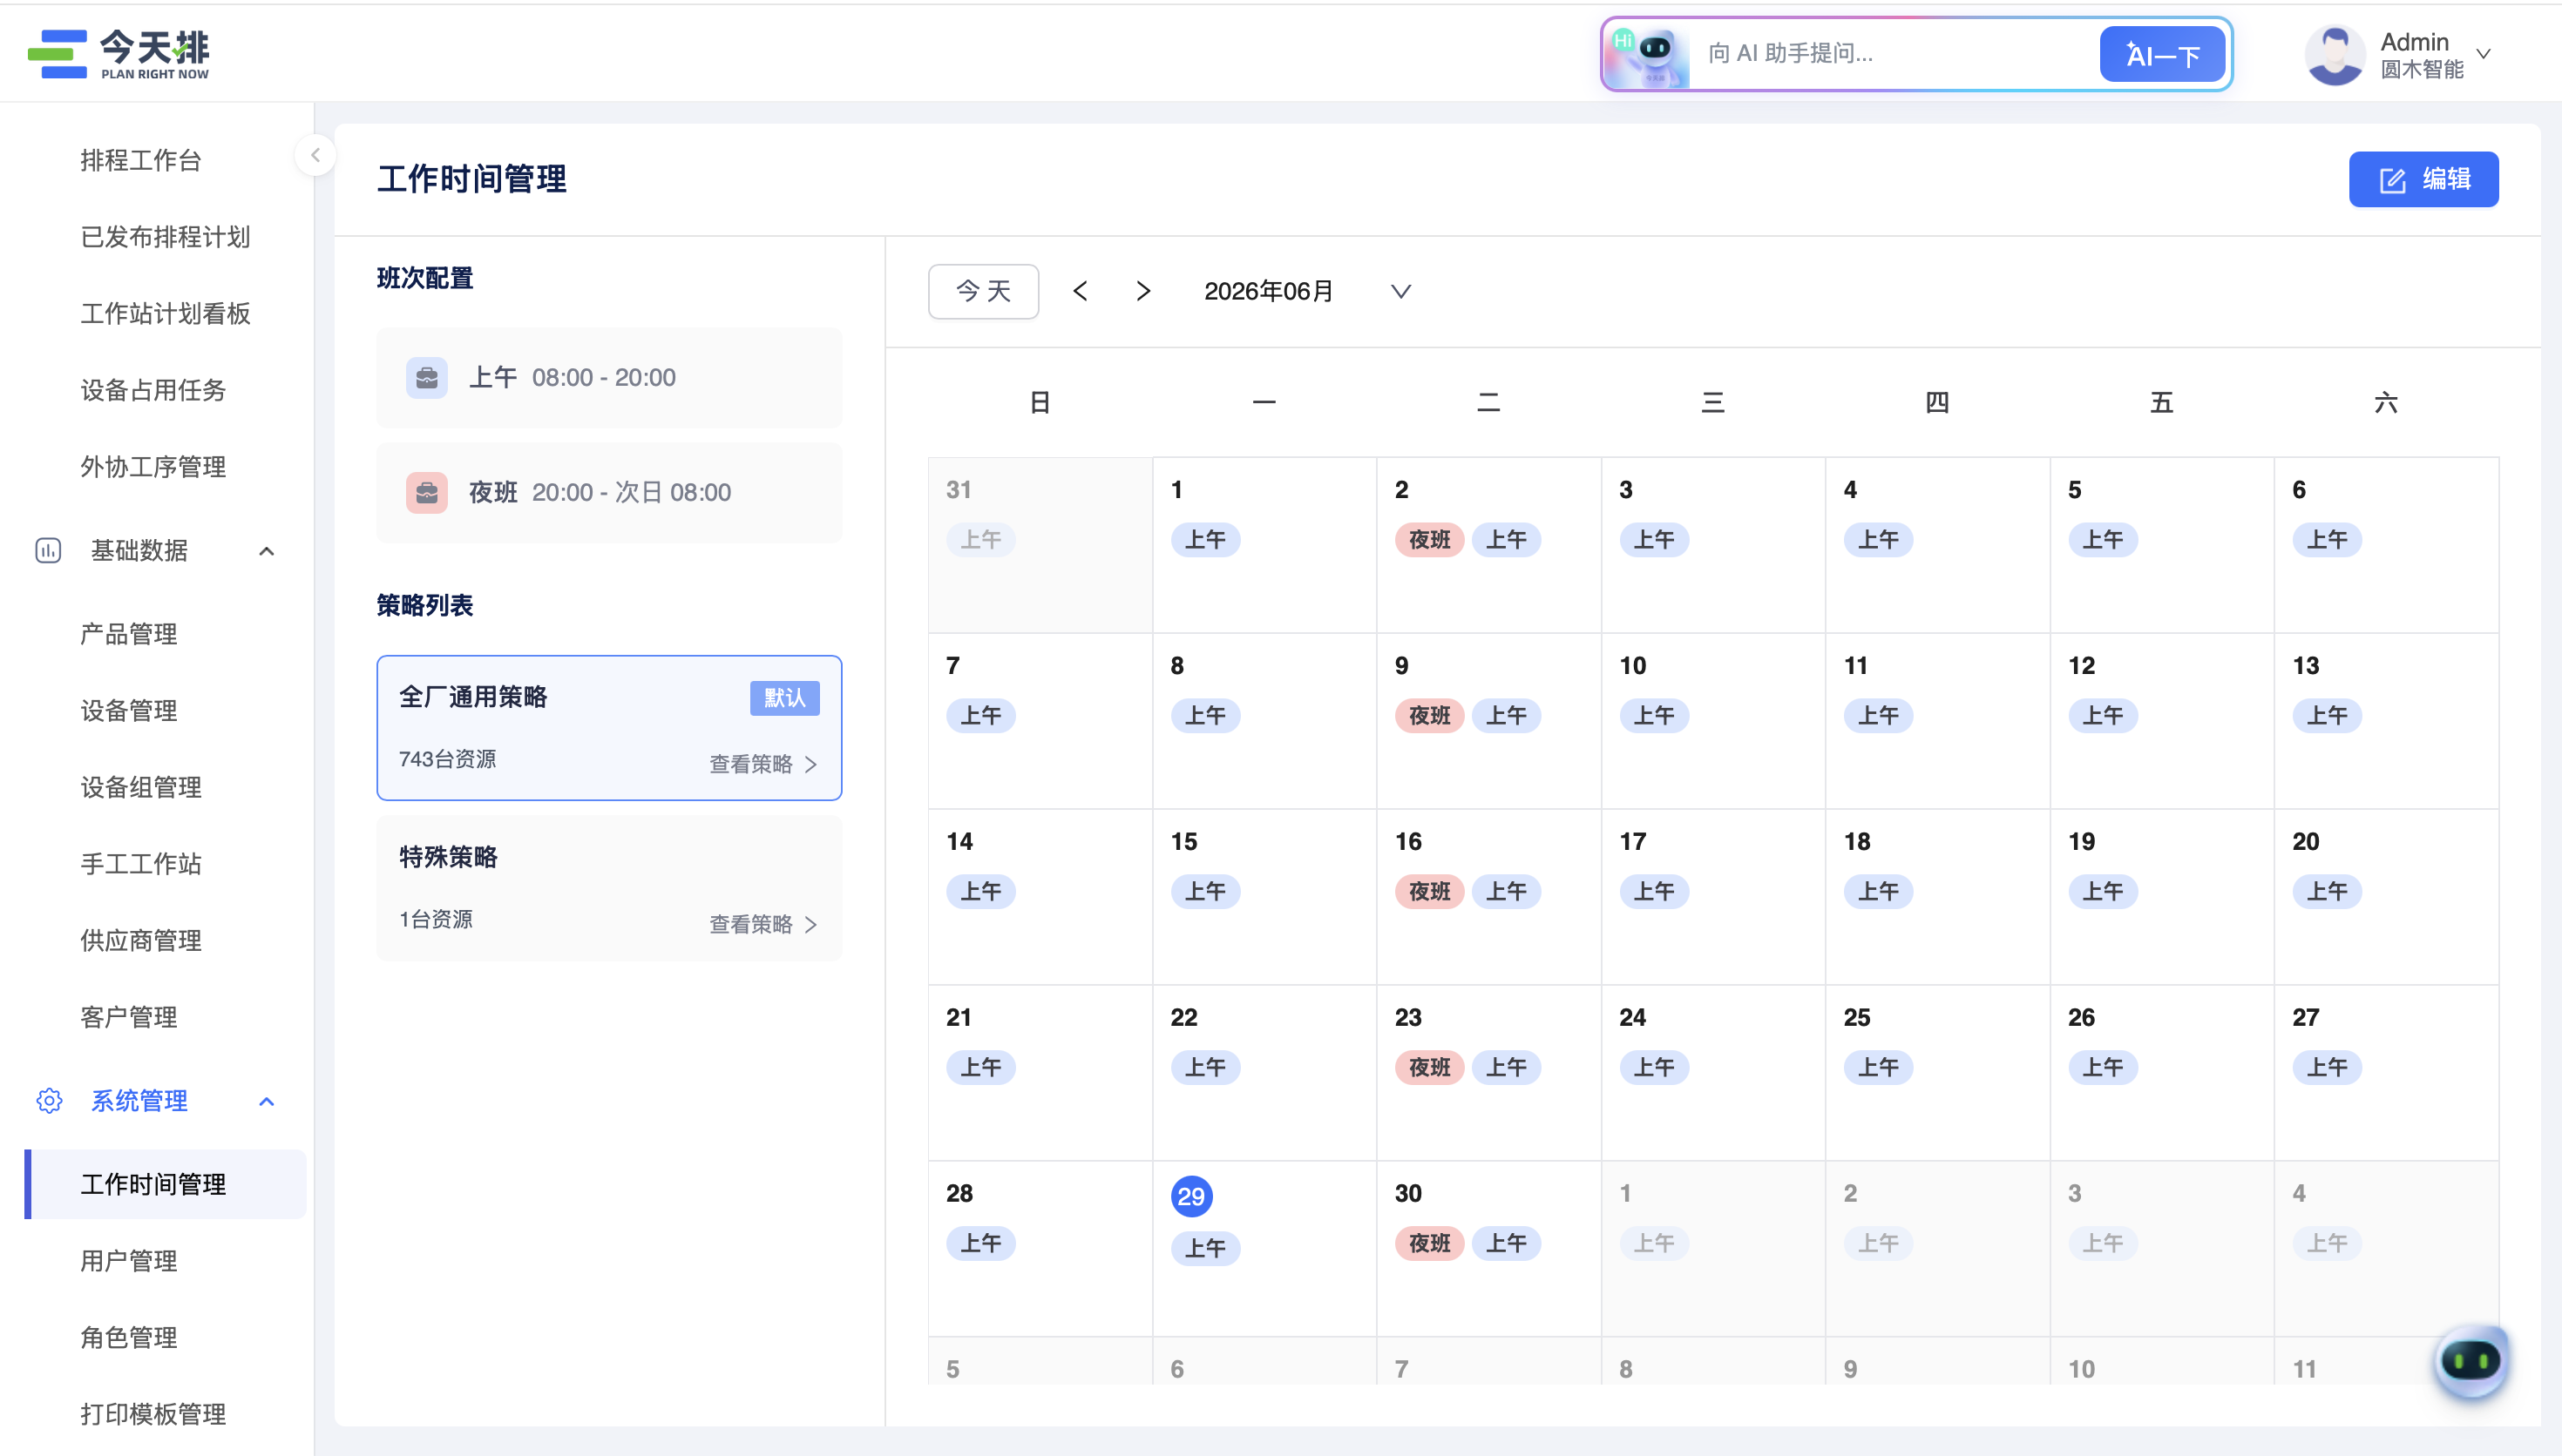2562x1456 pixels.
Task: Open 设备组管理 in the sidebar
Action: 141,787
